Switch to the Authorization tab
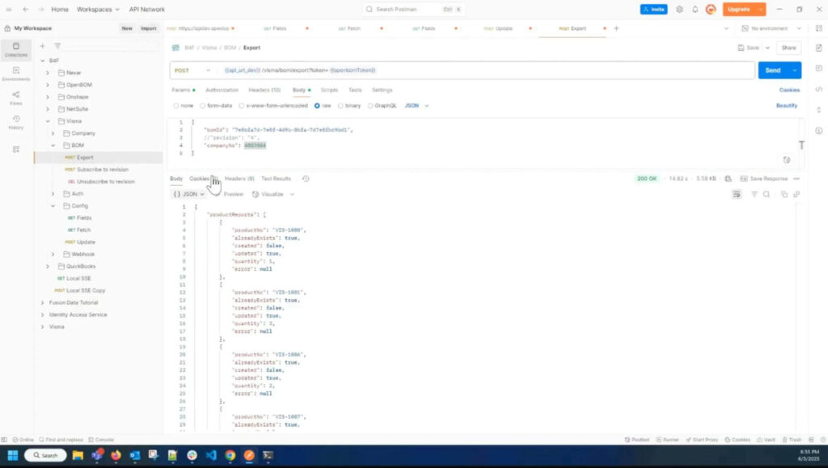This screenshot has height=468, width=828. point(222,91)
